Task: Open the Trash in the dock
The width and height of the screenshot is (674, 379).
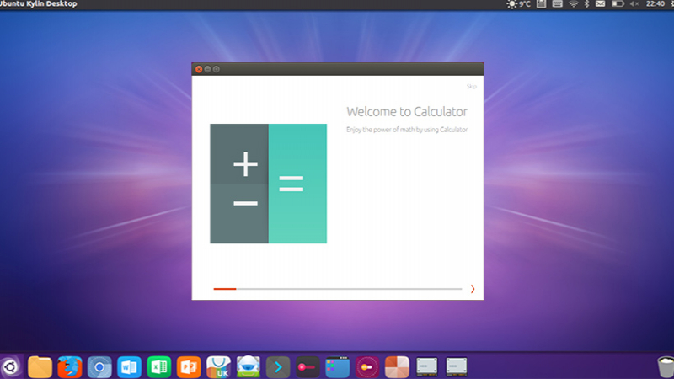Action: click(663, 367)
